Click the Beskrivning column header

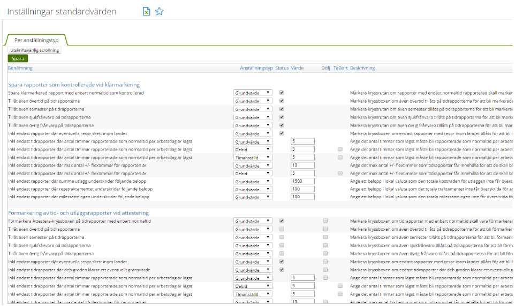click(x=362, y=68)
